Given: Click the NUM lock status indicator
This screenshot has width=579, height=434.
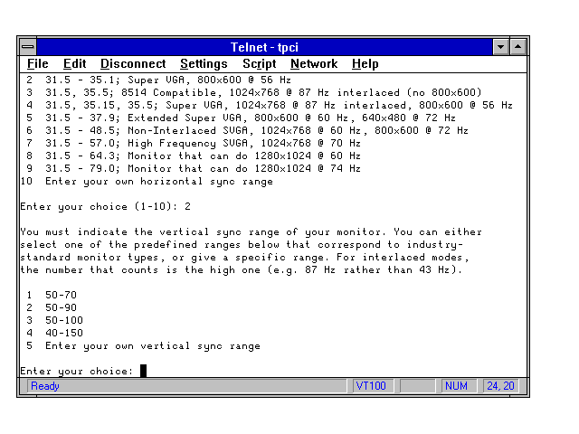Looking at the screenshot, I should (x=457, y=386).
